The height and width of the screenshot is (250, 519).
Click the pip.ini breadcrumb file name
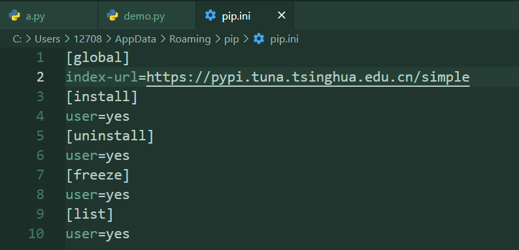point(284,40)
